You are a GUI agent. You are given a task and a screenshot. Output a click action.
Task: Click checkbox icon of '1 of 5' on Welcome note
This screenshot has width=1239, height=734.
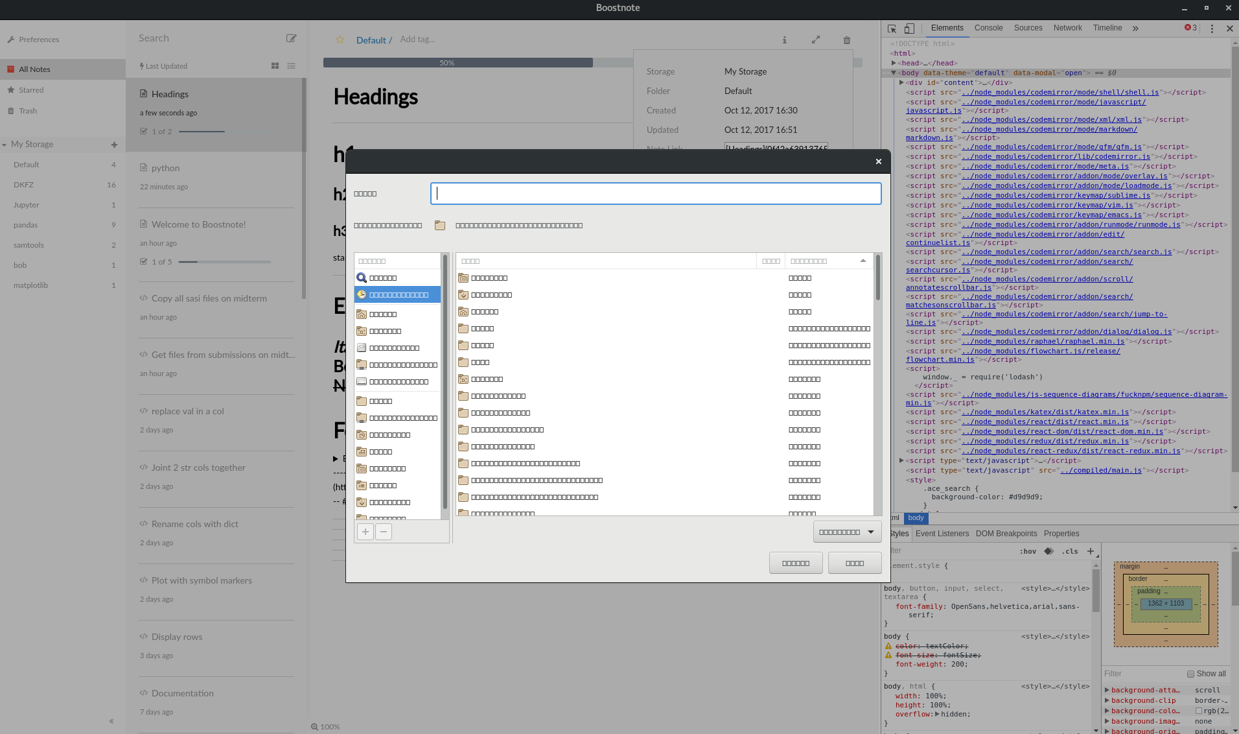point(144,262)
